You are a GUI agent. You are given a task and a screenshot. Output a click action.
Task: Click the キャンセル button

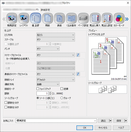[103, 128]
